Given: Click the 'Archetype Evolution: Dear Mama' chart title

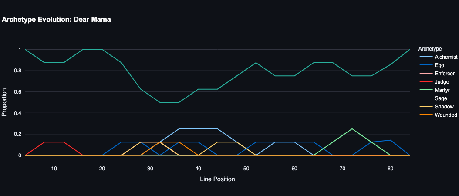Looking at the screenshot, I should (x=57, y=19).
